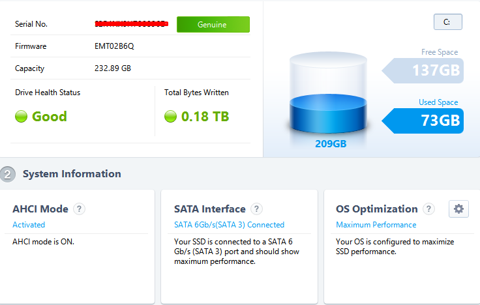Open OS Optimization settings gear
Image resolution: width=480 pixels, height=305 pixels.
click(459, 209)
